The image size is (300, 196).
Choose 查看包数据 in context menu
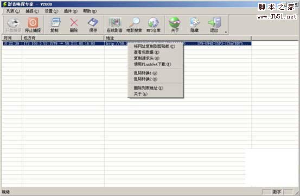[155, 52]
